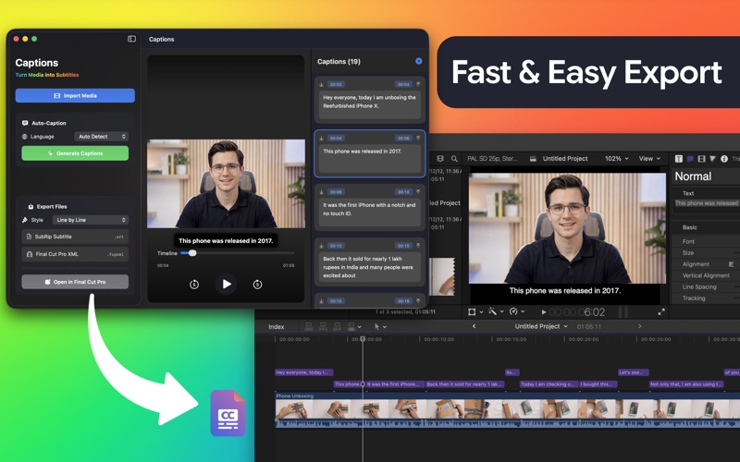
Task: Click the 'Today I am checking o...' caption clip
Action: [549, 384]
